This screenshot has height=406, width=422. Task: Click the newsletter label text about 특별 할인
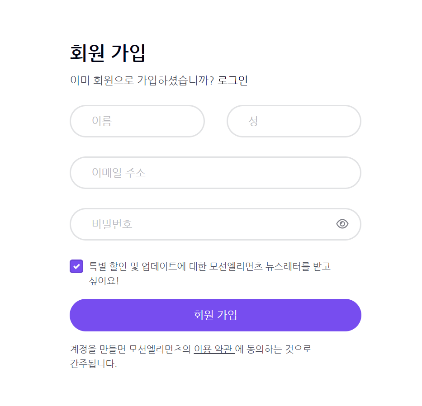(210, 266)
